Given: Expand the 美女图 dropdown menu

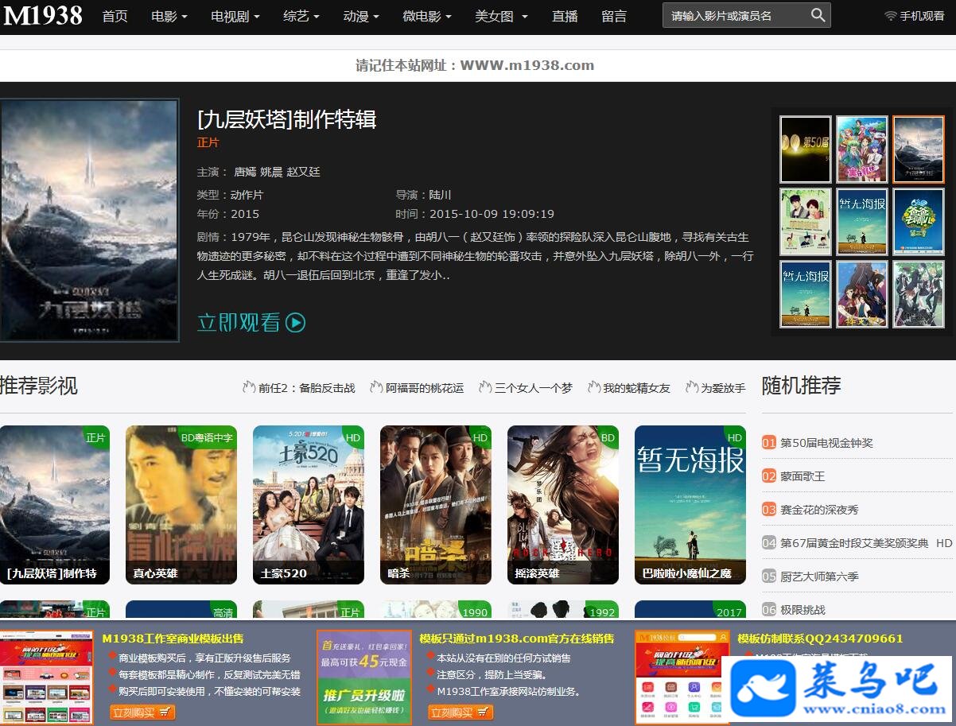Looking at the screenshot, I should click(502, 16).
